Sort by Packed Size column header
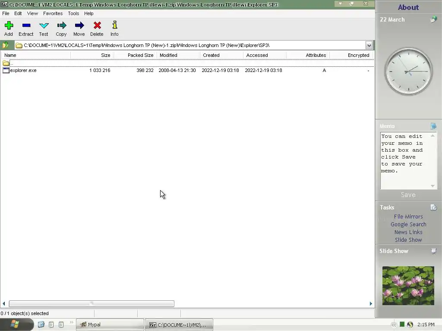 (x=135, y=55)
